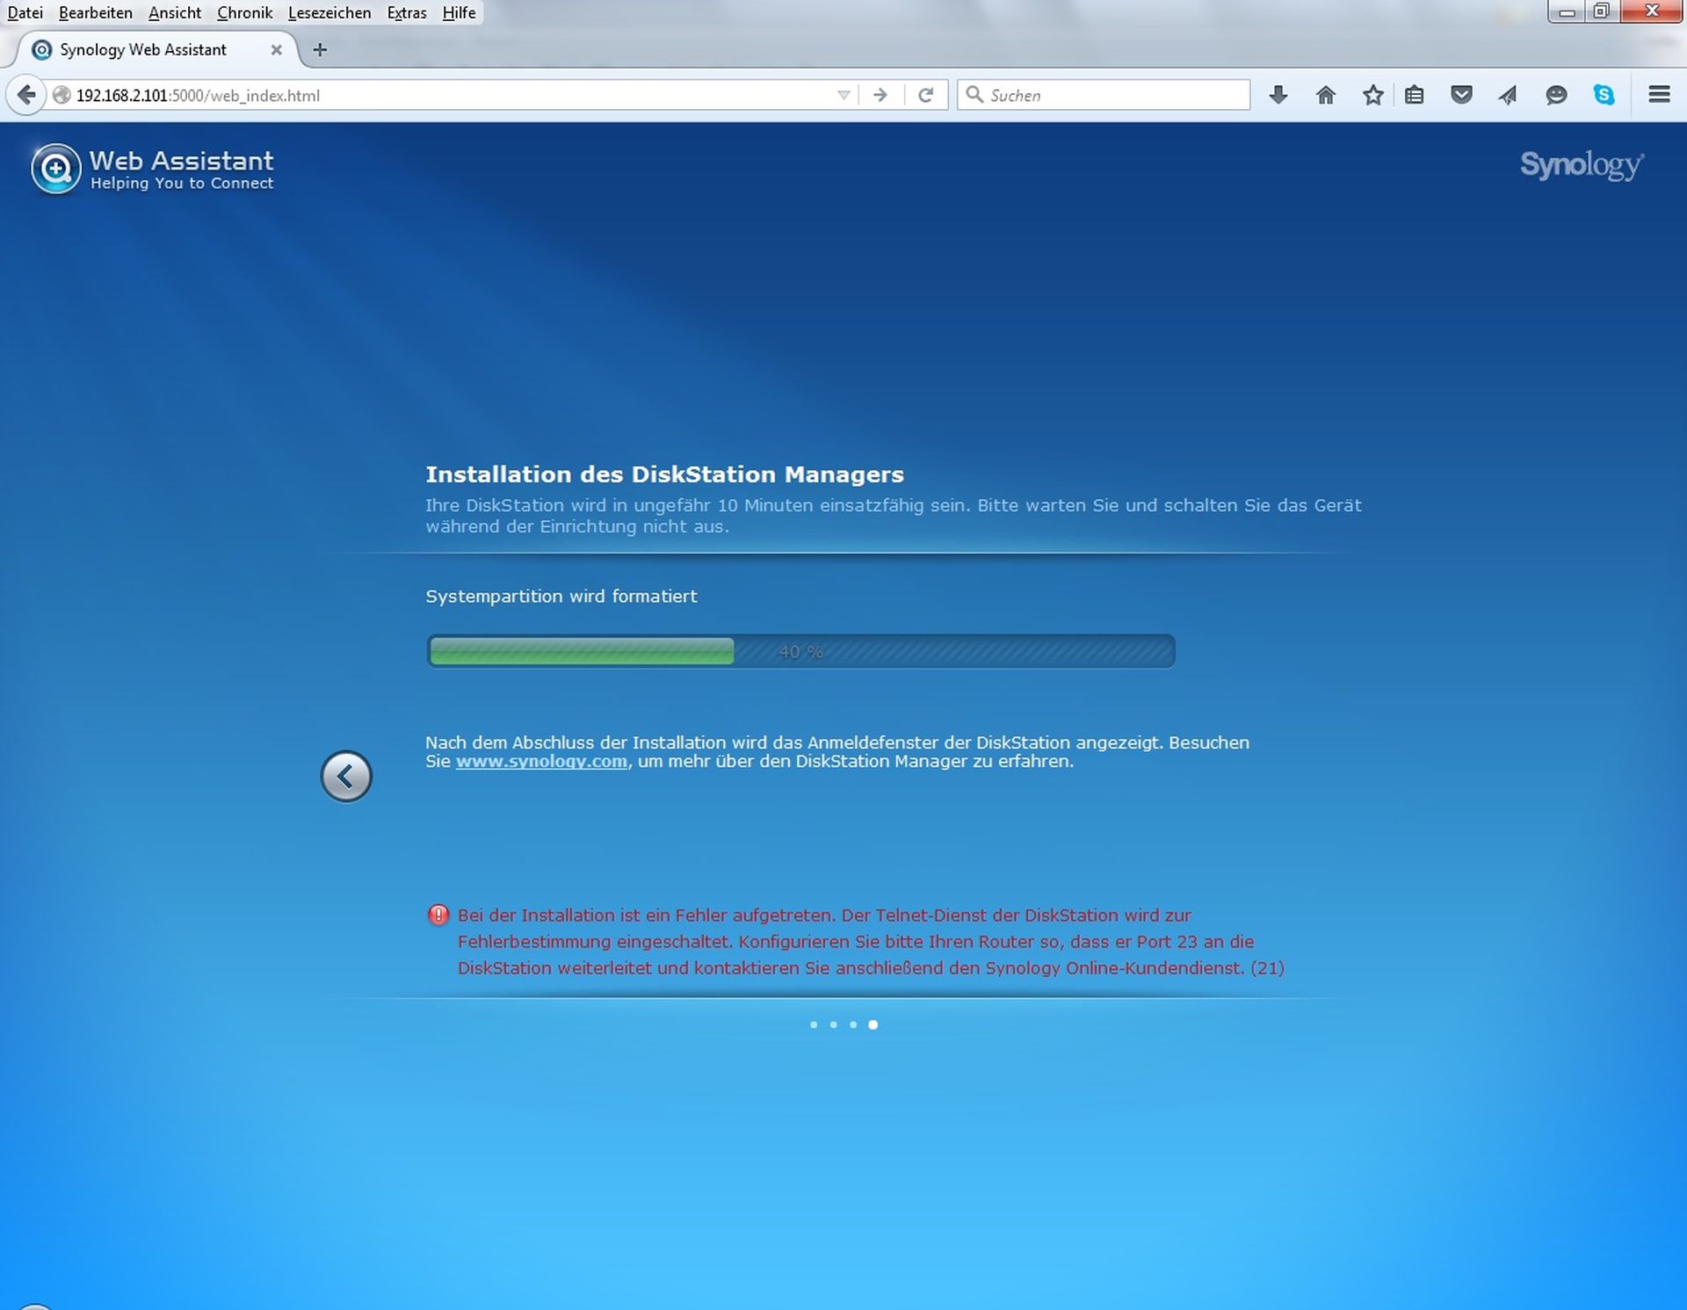The width and height of the screenshot is (1687, 1310).
Task: Click the site identity globe icon
Action: (x=62, y=95)
